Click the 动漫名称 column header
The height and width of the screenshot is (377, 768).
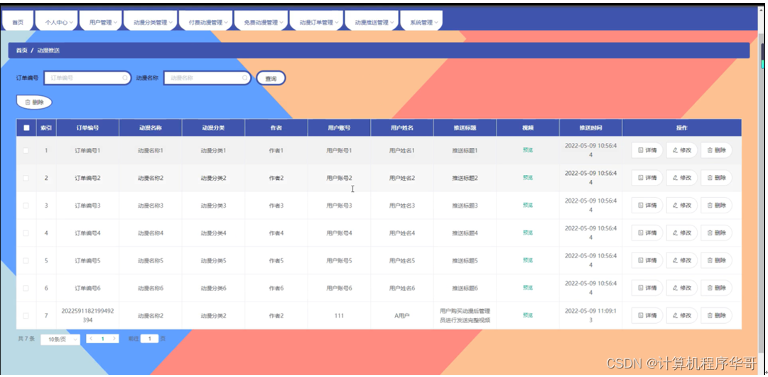pos(150,127)
